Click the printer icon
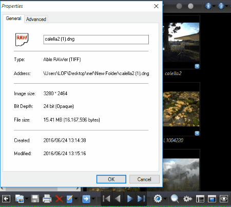This screenshot has width=231, height=207. pos(47,199)
